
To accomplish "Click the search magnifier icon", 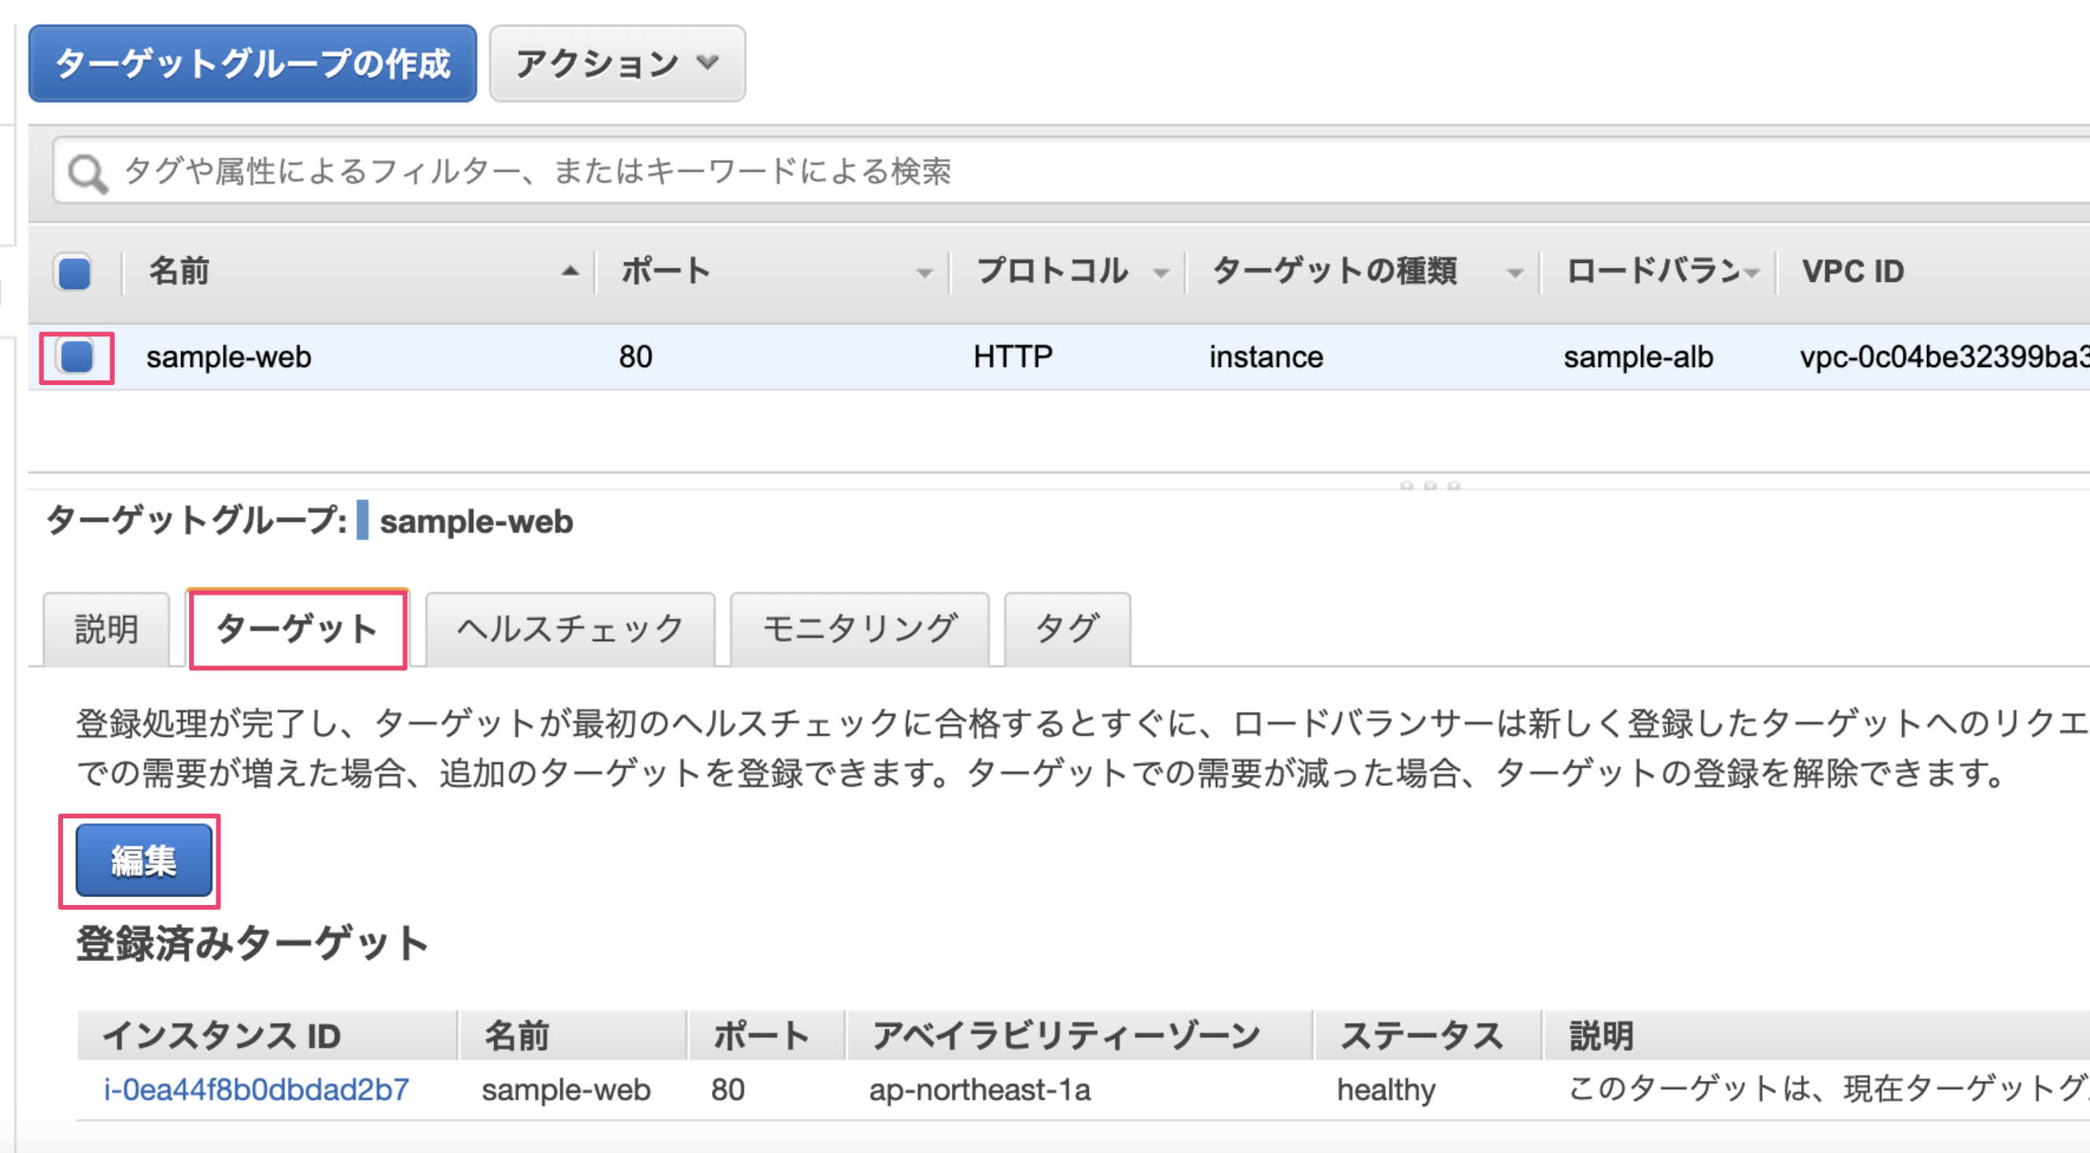I will [87, 172].
